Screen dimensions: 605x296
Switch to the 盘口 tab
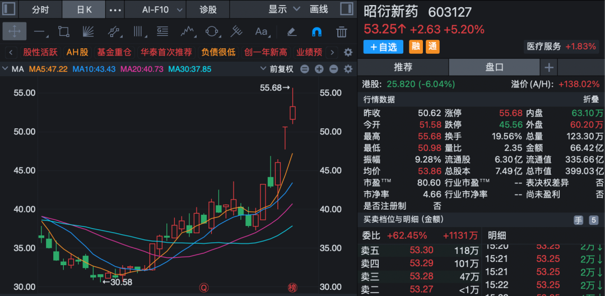(494, 67)
